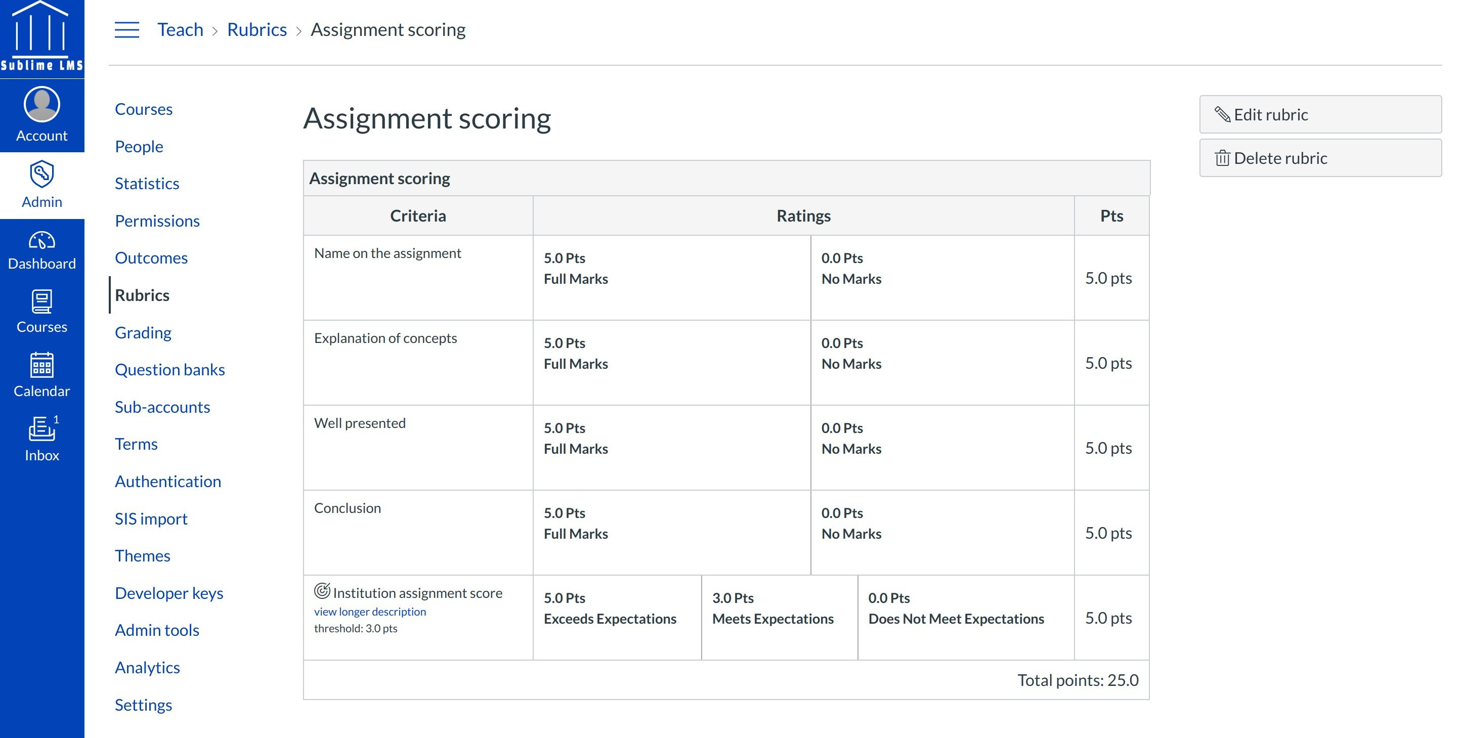This screenshot has height=738, width=1461.
Task: Click the Criteria column header
Action: (418, 215)
